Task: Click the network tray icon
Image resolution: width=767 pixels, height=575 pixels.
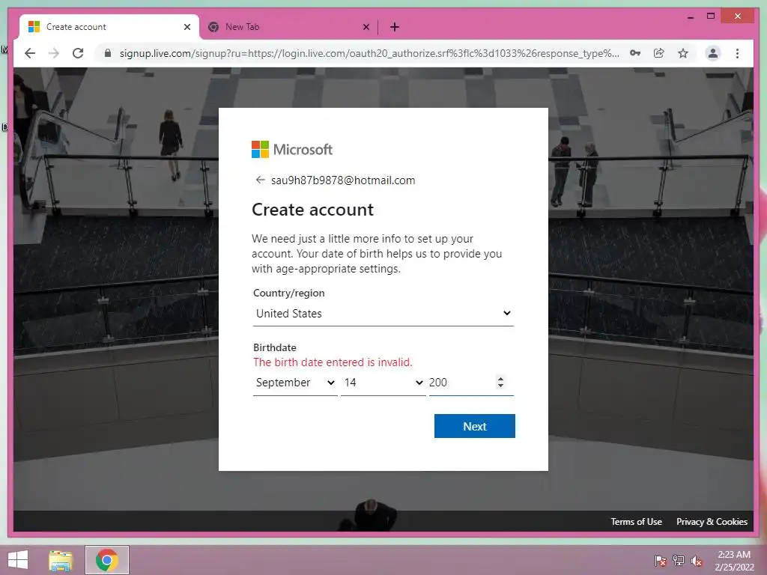Action: pyautogui.click(x=679, y=560)
